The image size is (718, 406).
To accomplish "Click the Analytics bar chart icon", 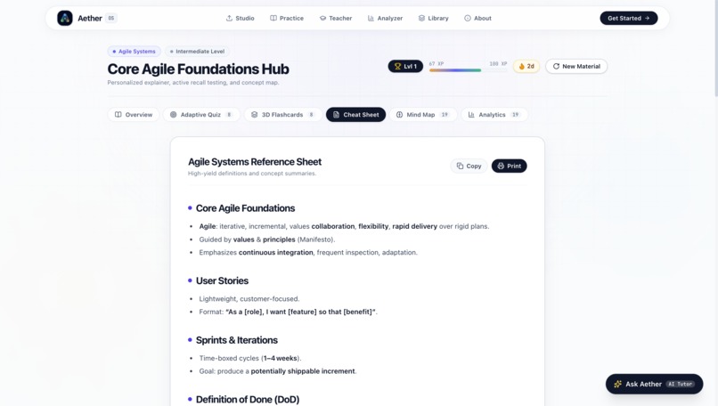I will coord(471,115).
